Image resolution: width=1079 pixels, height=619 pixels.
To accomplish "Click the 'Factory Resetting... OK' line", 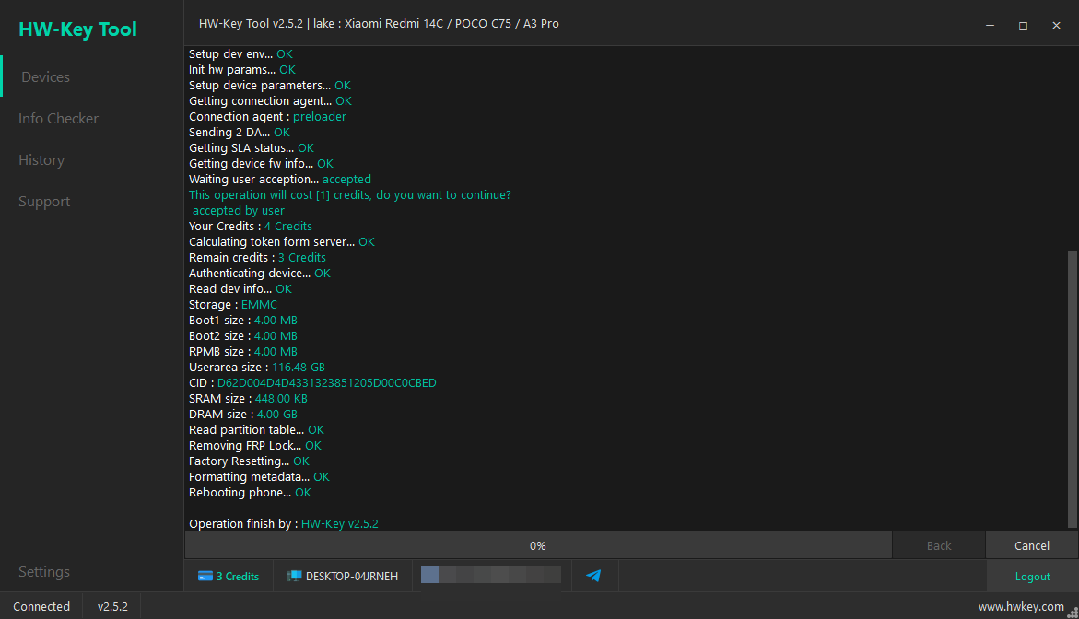I will [249, 461].
